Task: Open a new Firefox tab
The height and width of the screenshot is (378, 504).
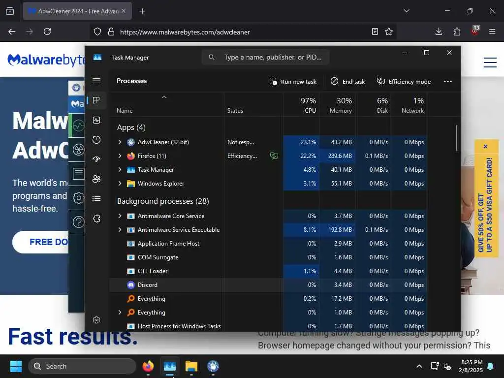Action: [x=143, y=11]
